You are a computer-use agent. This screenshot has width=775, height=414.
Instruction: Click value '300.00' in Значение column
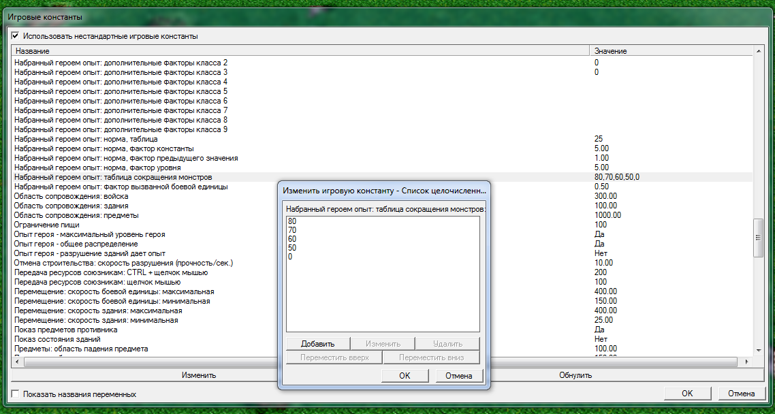click(606, 196)
